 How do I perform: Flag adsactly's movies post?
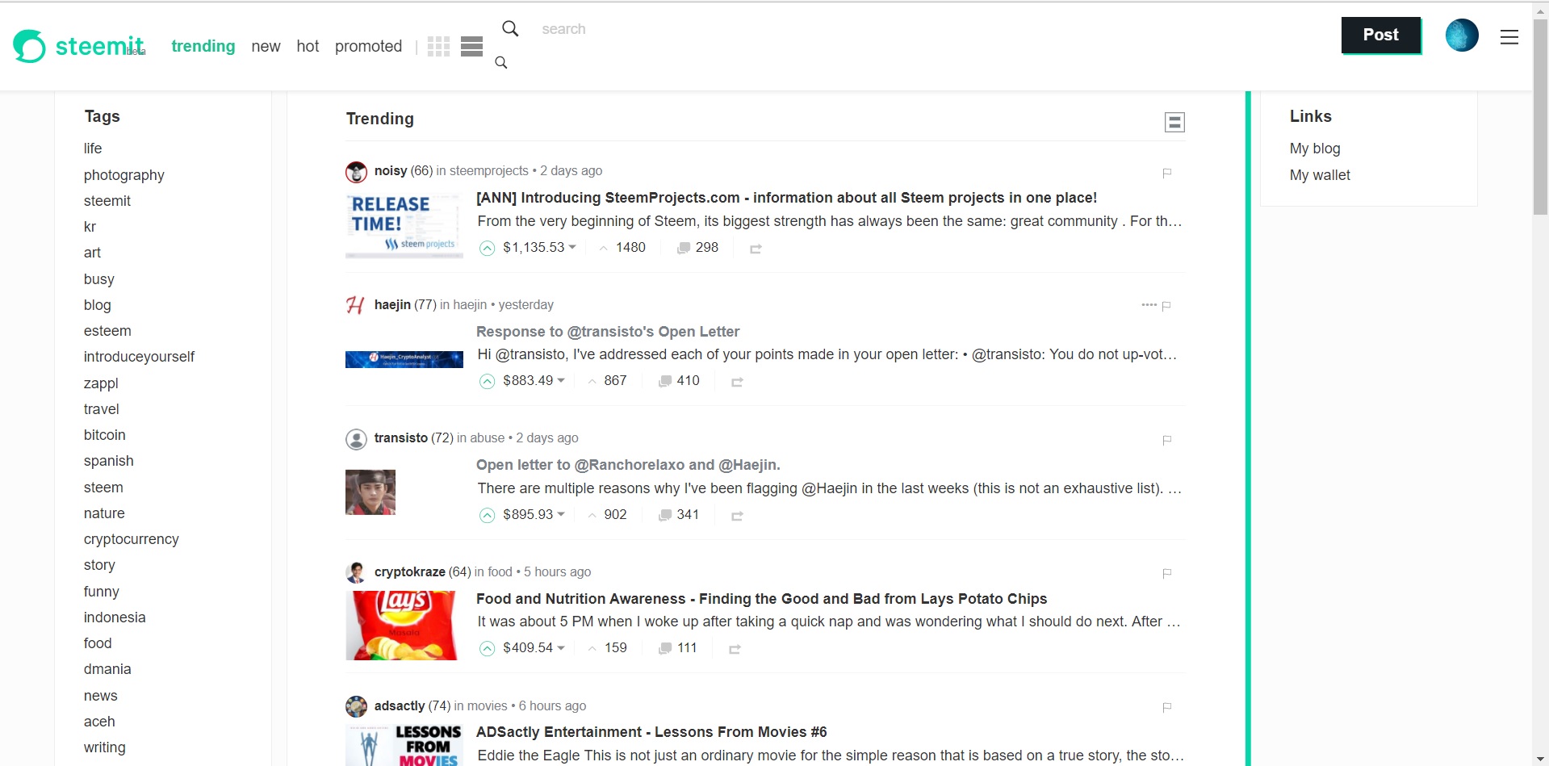1166,707
